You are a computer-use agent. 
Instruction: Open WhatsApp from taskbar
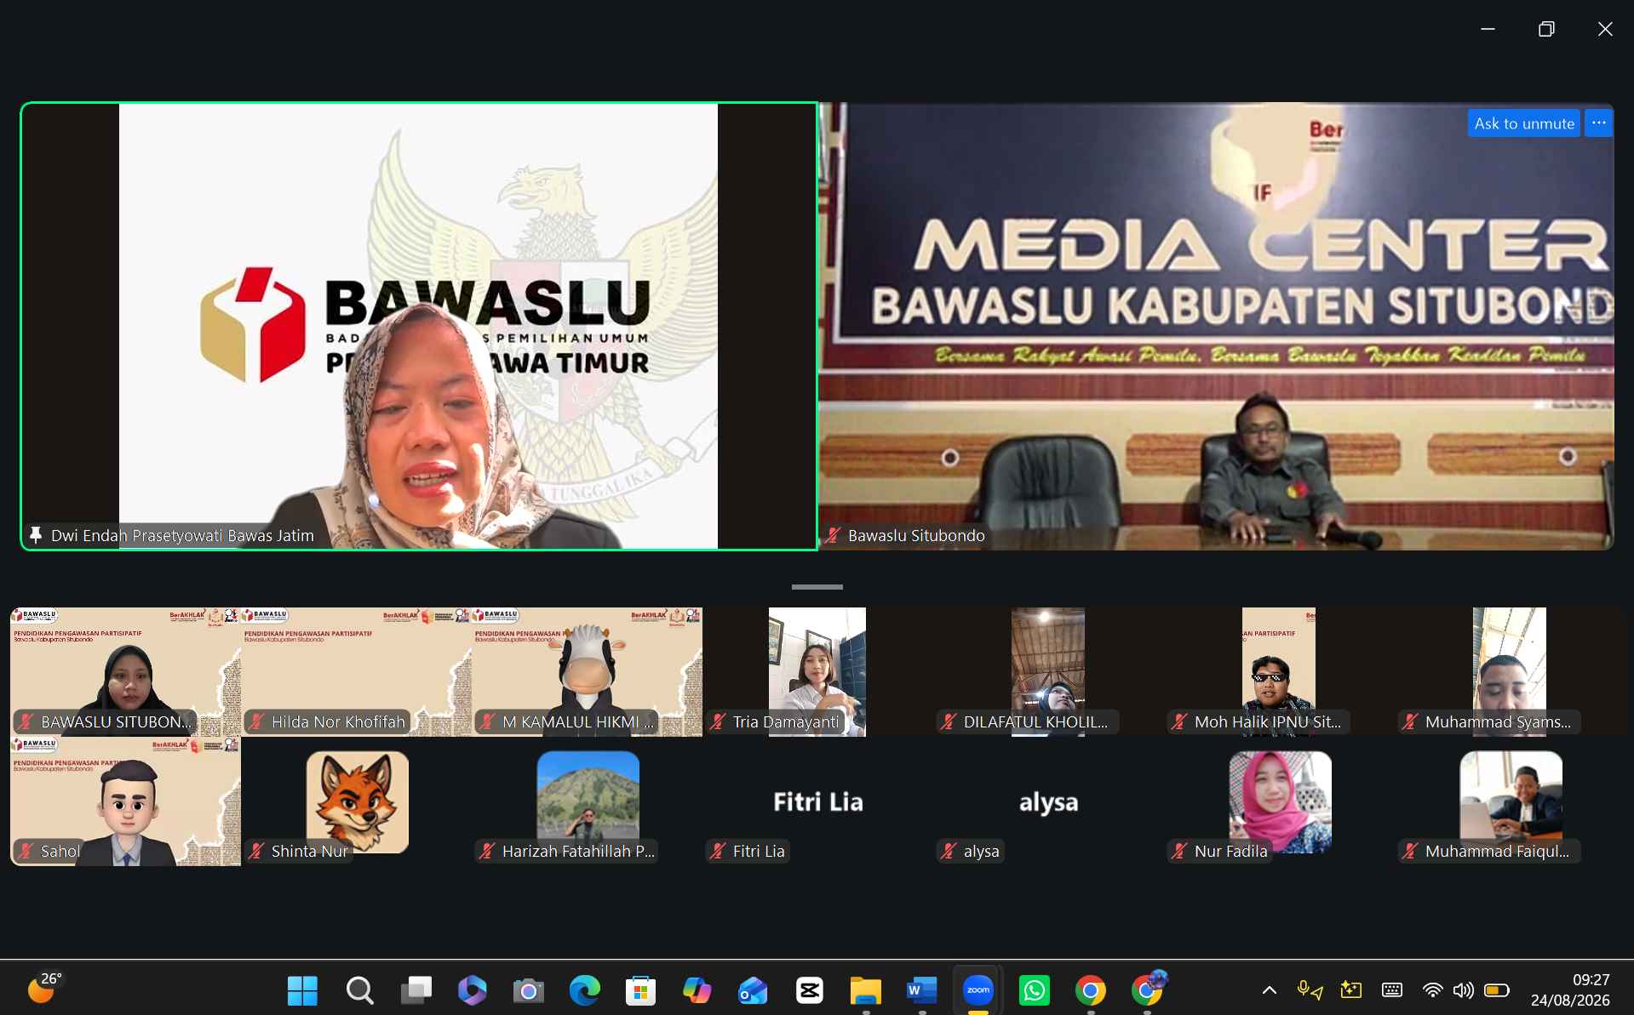1034,990
